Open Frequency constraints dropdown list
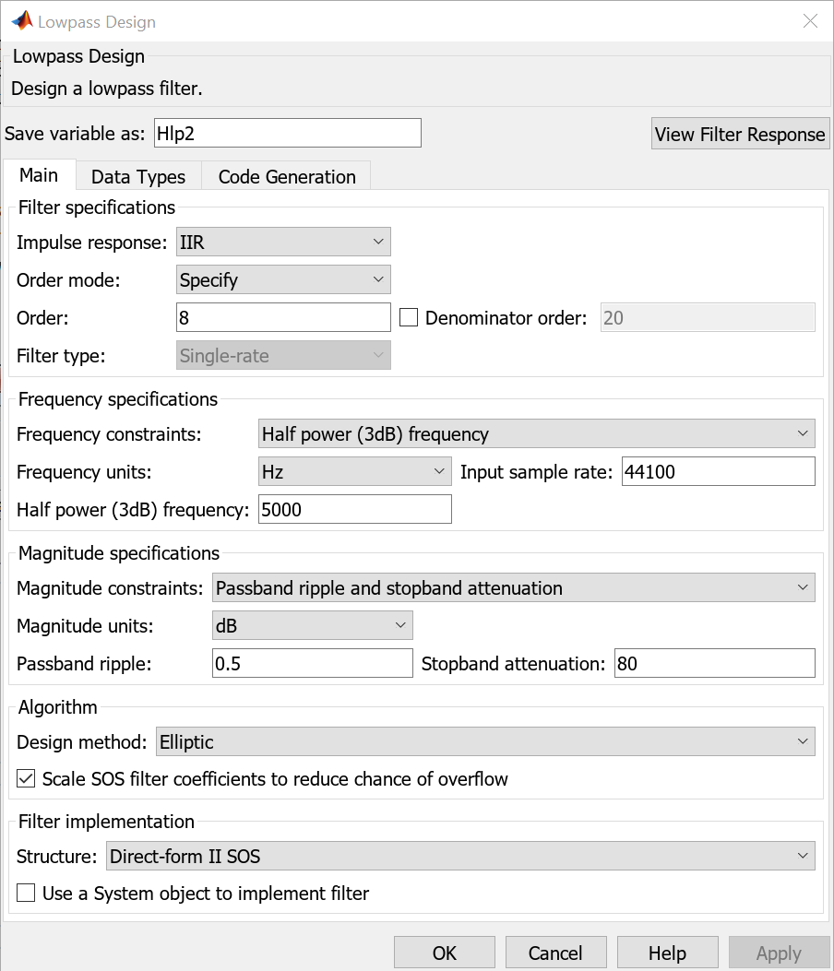Screen dimensions: 834x971 point(536,434)
